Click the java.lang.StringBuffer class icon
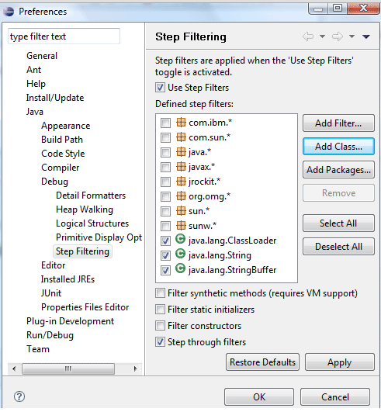Image resolution: width=381 pixels, height=412 pixels. [x=180, y=268]
